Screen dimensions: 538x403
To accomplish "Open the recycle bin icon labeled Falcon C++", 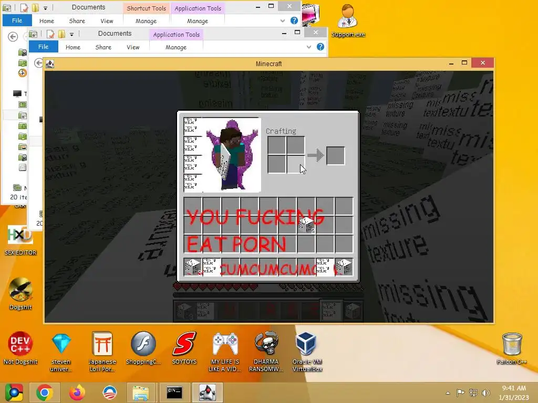I will point(512,348).
